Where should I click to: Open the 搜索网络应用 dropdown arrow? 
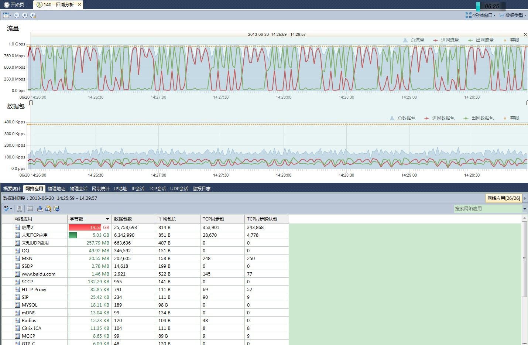point(525,209)
